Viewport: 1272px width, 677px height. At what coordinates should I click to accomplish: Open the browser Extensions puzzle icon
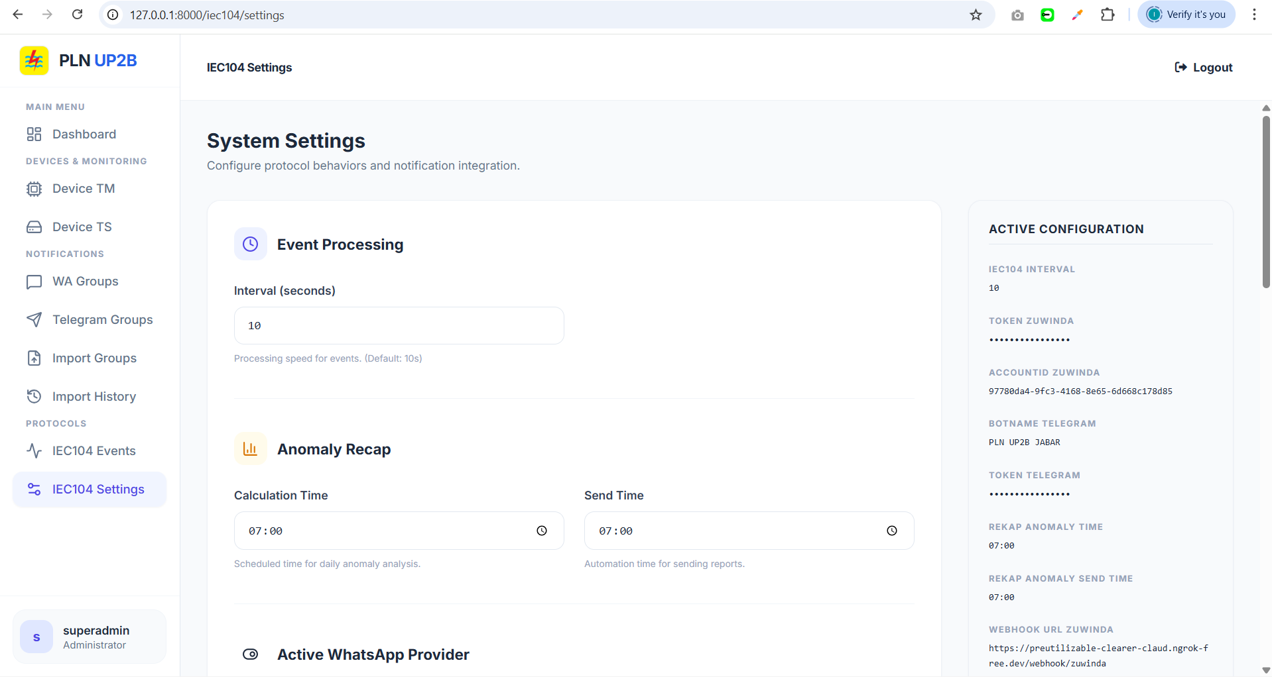[1108, 15]
